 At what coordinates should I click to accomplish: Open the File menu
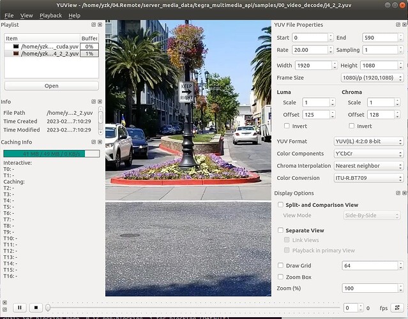point(9,15)
